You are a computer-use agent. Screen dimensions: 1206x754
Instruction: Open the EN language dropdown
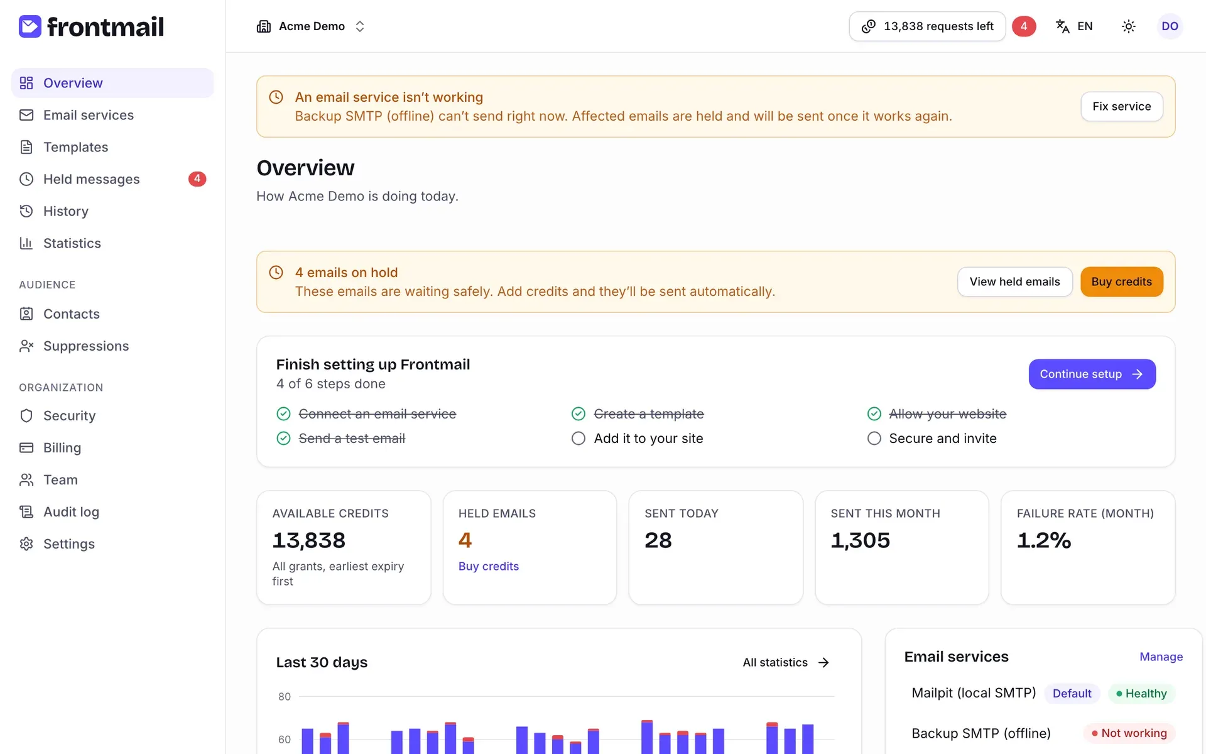1074,26
